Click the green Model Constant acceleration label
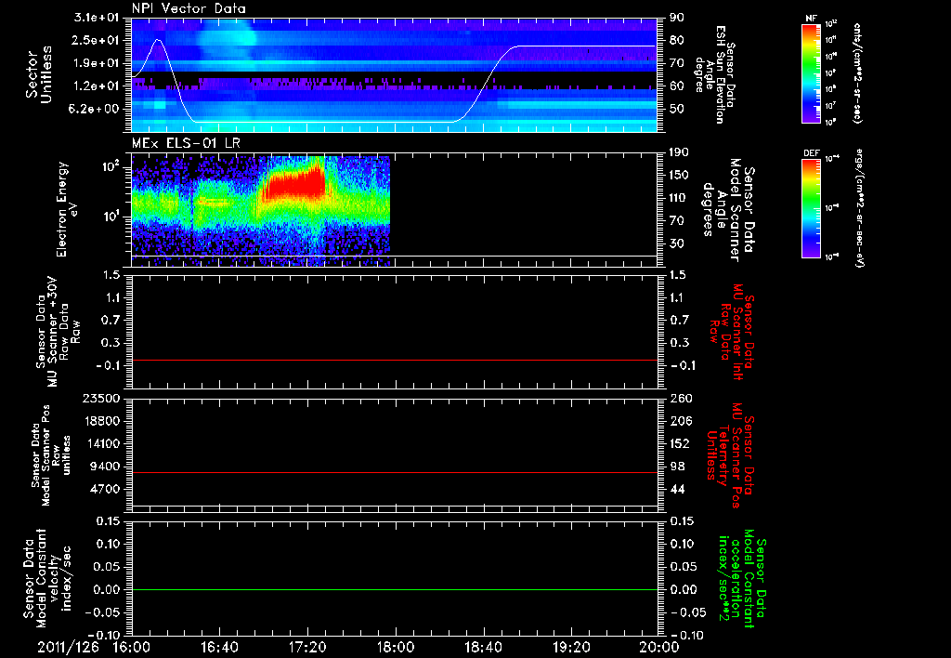Screen dimensions: 951x658 pyautogui.click(x=743, y=578)
